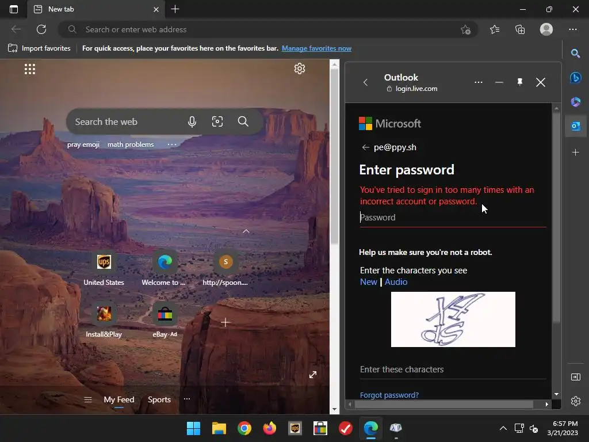Image resolution: width=589 pixels, height=442 pixels.
Task: Open the app launcher grid icon
Action: click(30, 69)
